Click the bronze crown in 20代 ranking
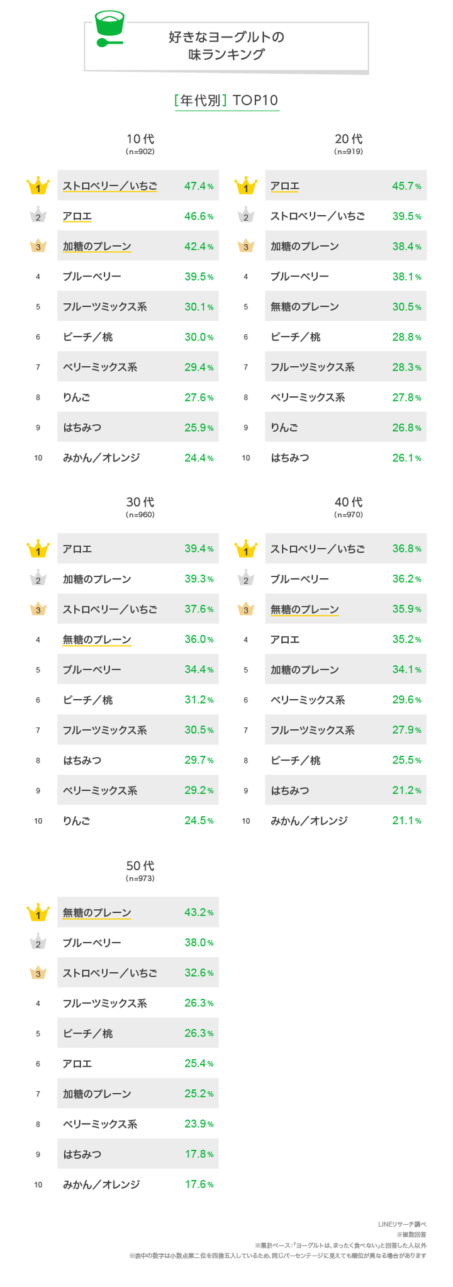This screenshot has height=1287, width=453. pos(246,246)
